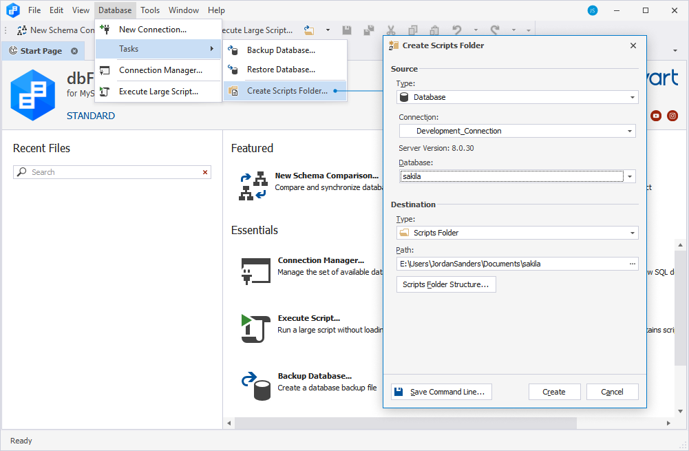The image size is (689, 451).
Task: Open Execute Script from Essentials
Action: pos(309,318)
